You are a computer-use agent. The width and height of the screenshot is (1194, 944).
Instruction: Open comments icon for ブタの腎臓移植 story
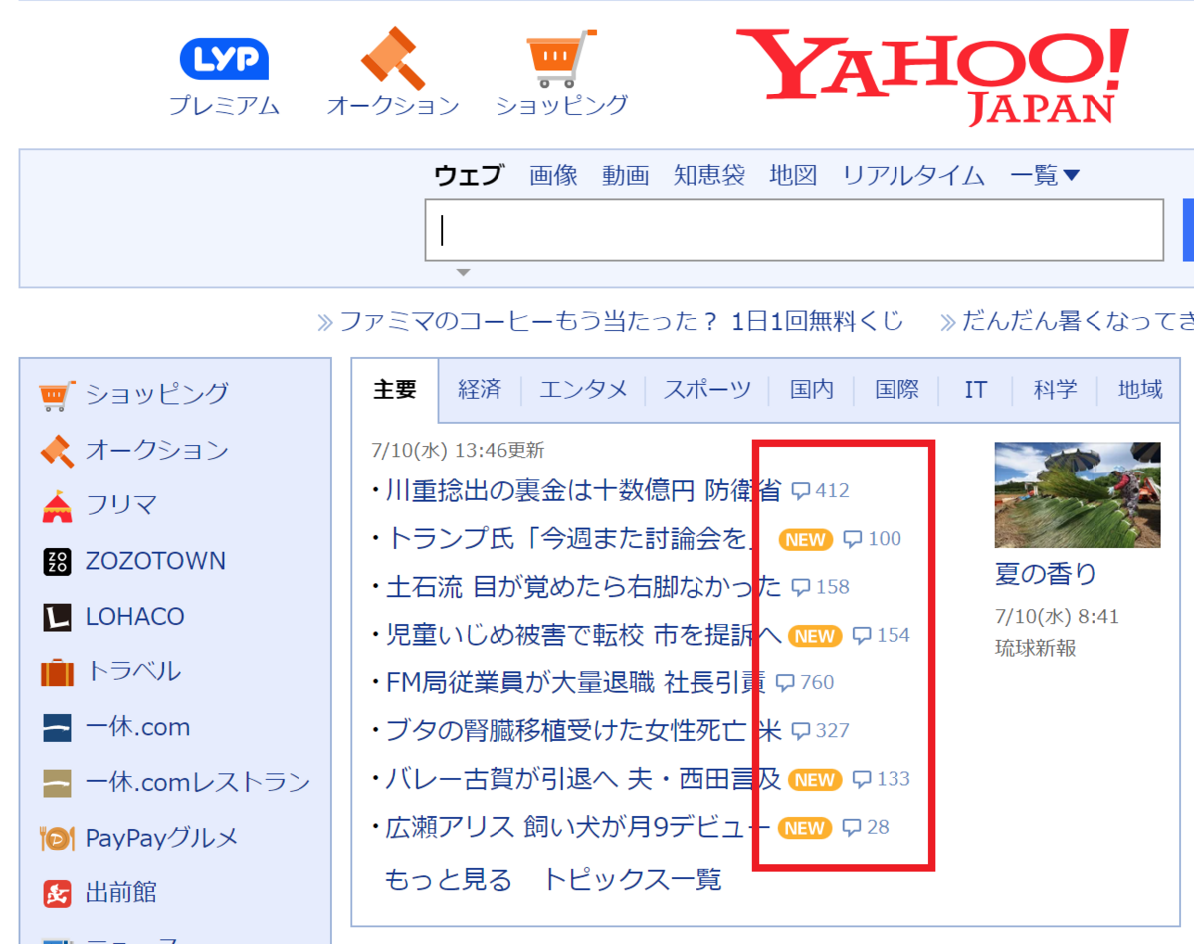click(x=801, y=731)
